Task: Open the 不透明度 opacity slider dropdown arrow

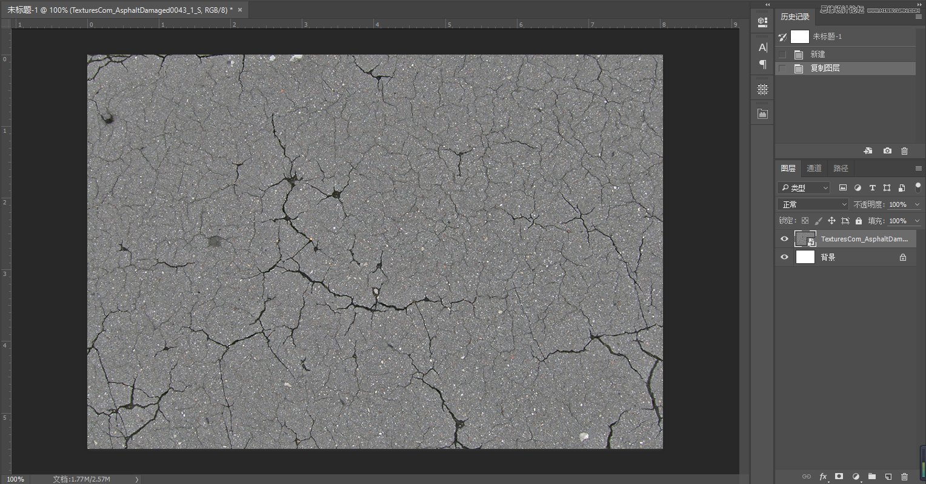Action: (917, 204)
